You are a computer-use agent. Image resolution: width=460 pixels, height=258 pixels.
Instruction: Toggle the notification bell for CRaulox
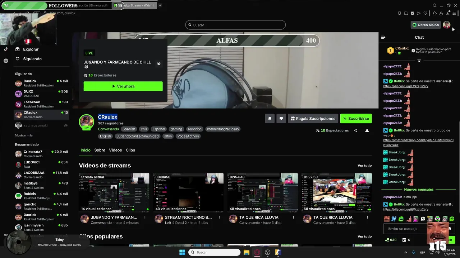coord(270,119)
